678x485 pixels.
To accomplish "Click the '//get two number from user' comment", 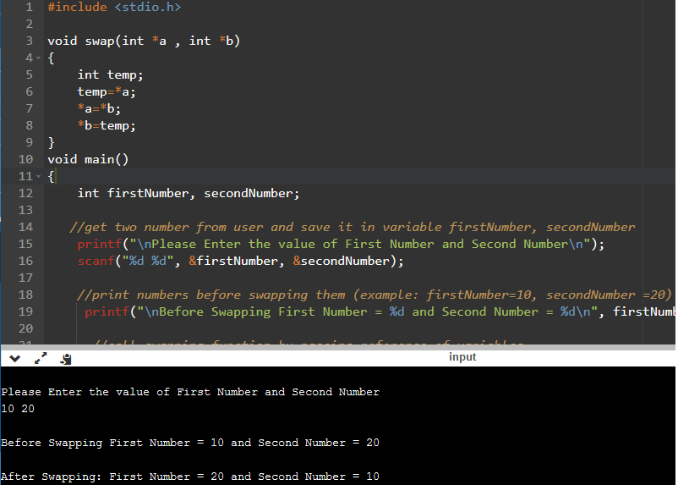I will point(352,227).
